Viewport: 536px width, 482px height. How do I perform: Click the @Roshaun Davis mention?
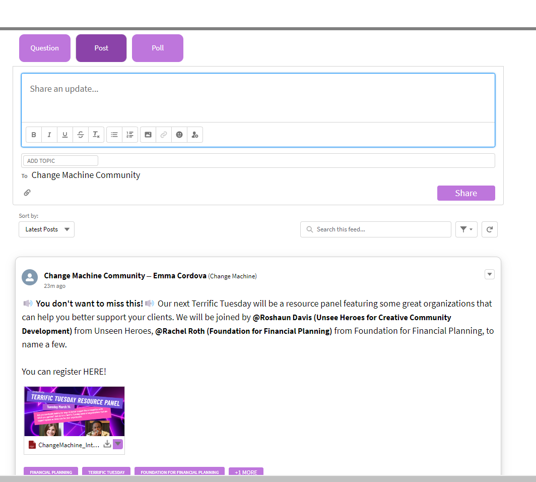tap(236, 324)
